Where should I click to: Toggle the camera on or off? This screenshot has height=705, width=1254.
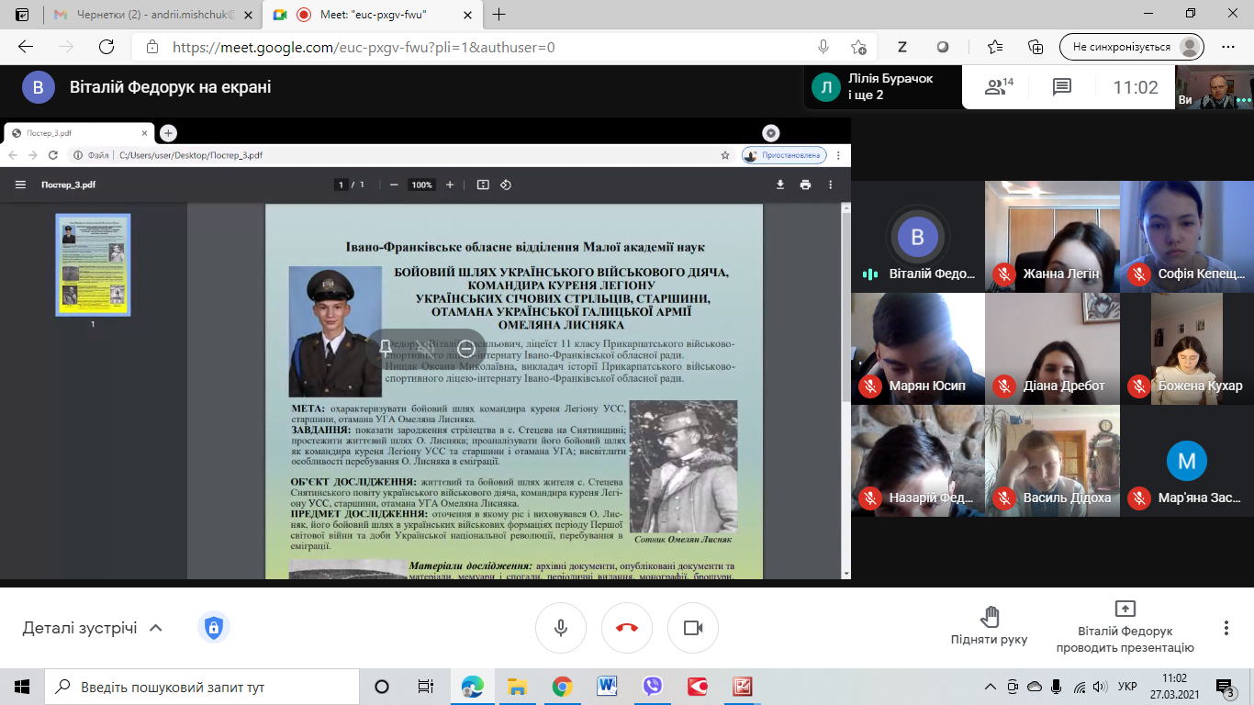pos(693,628)
